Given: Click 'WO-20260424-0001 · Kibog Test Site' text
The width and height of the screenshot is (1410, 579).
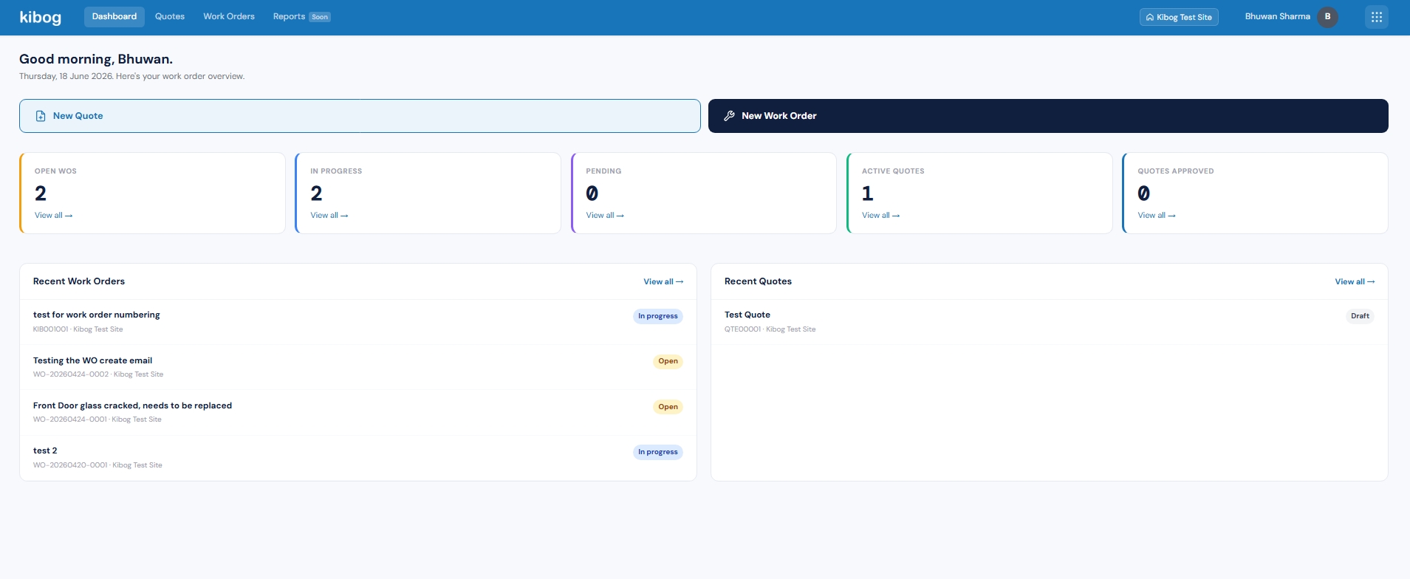Looking at the screenshot, I should (97, 419).
